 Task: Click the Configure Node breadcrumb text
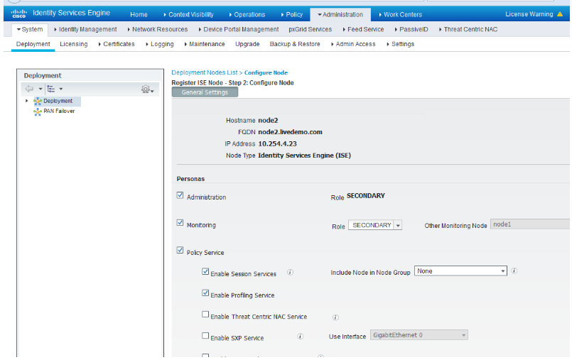(x=266, y=72)
